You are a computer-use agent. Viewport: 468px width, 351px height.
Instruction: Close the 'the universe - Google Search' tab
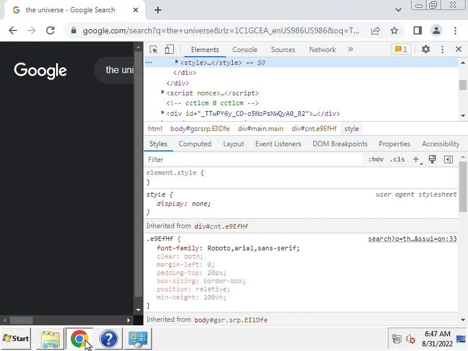pyautogui.click(x=136, y=10)
